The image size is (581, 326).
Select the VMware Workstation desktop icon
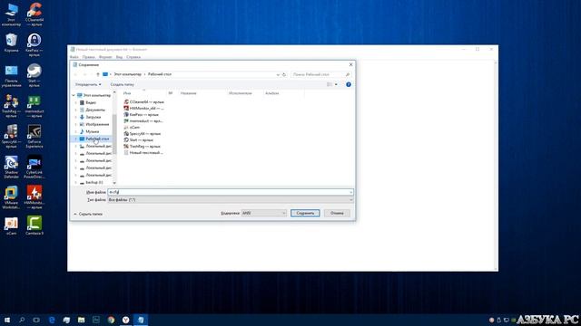coord(11,197)
